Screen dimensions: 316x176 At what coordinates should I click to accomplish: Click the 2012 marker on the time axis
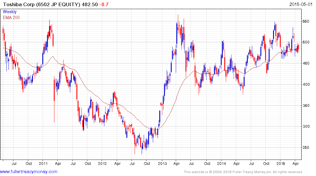pos(102,163)
